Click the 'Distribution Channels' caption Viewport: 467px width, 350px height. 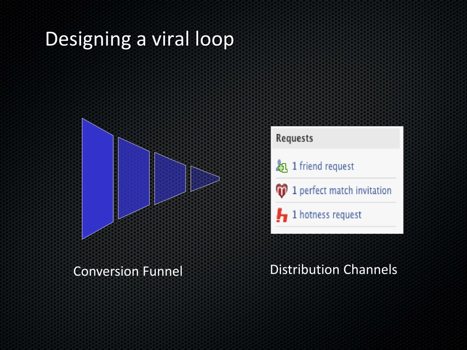(x=333, y=269)
